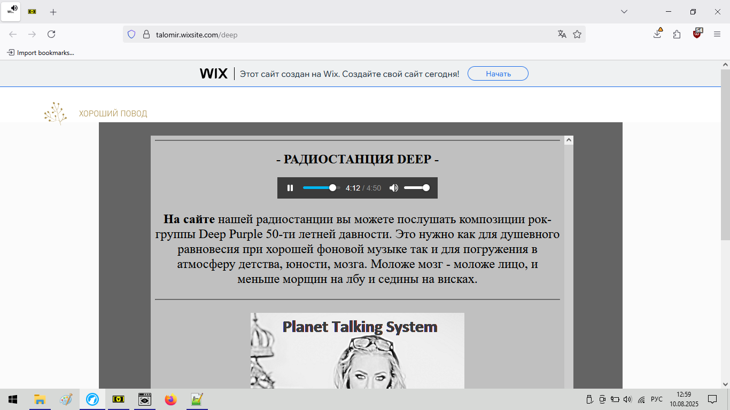The width and height of the screenshot is (730, 410).
Task: Open the ХОРОШИЙ ПОВОД site title link
Action: click(113, 114)
